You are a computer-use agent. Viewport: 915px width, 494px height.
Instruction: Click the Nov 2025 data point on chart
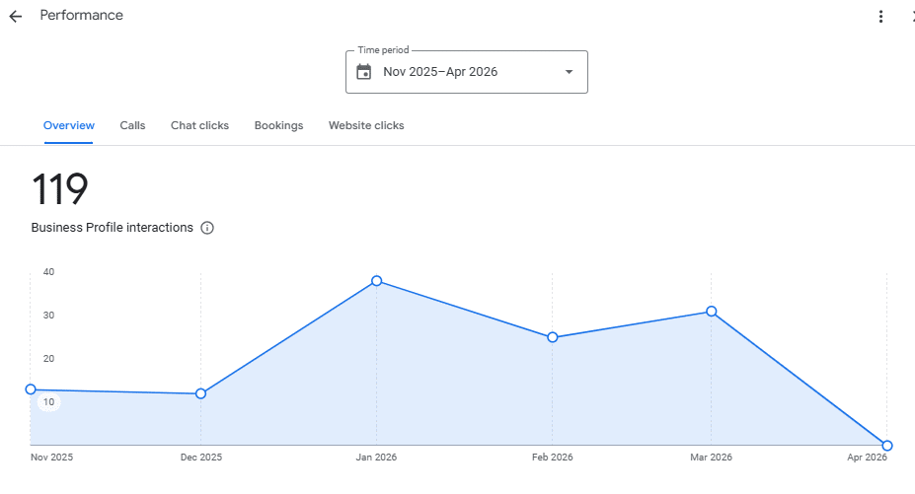[31, 389]
